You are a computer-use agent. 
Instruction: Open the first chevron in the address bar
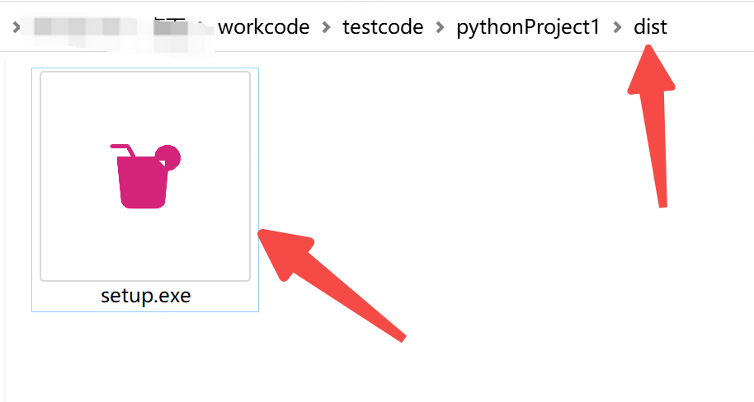[16, 27]
